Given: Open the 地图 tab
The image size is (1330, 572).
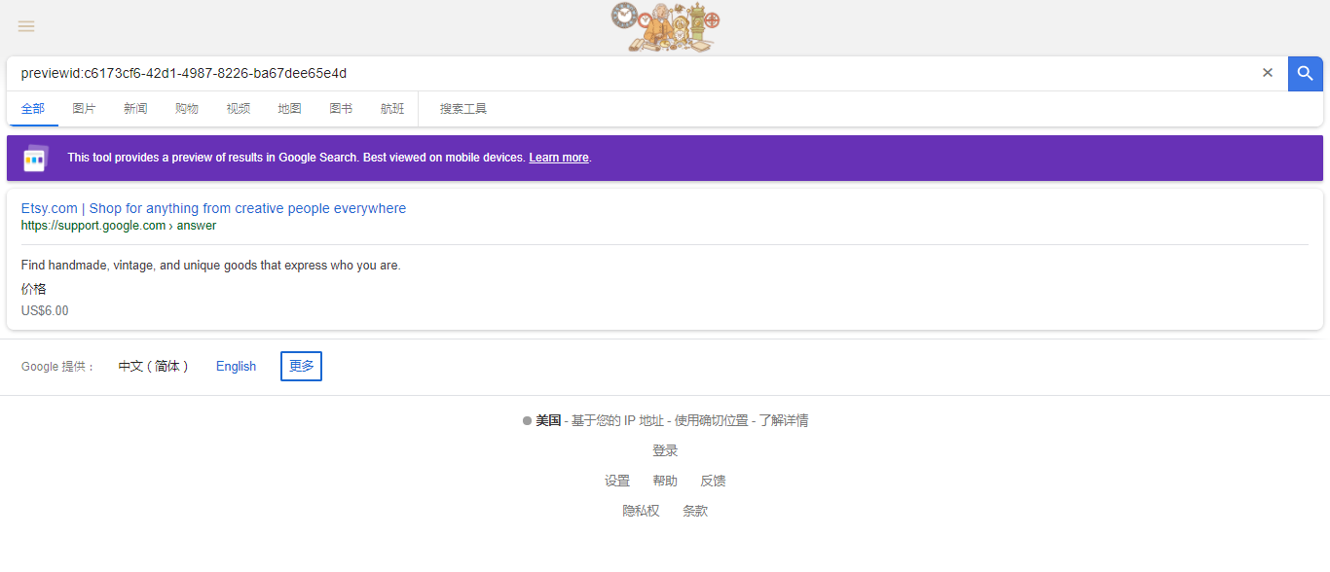Looking at the screenshot, I should click(289, 109).
